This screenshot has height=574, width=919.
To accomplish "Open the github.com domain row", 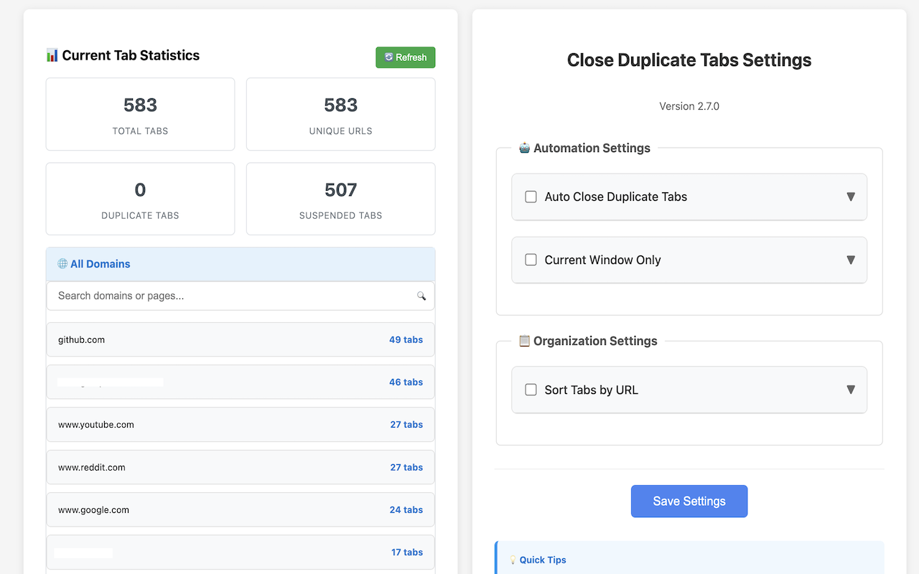I will click(x=240, y=339).
